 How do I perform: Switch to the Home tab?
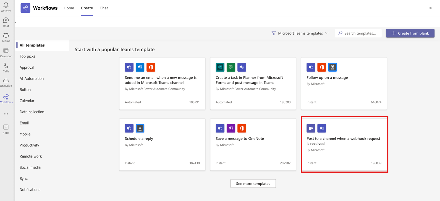tap(69, 8)
